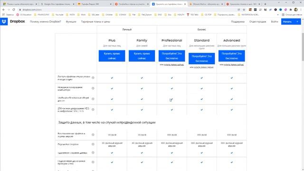Click the Plus plan heading

(x=112, y=40)
